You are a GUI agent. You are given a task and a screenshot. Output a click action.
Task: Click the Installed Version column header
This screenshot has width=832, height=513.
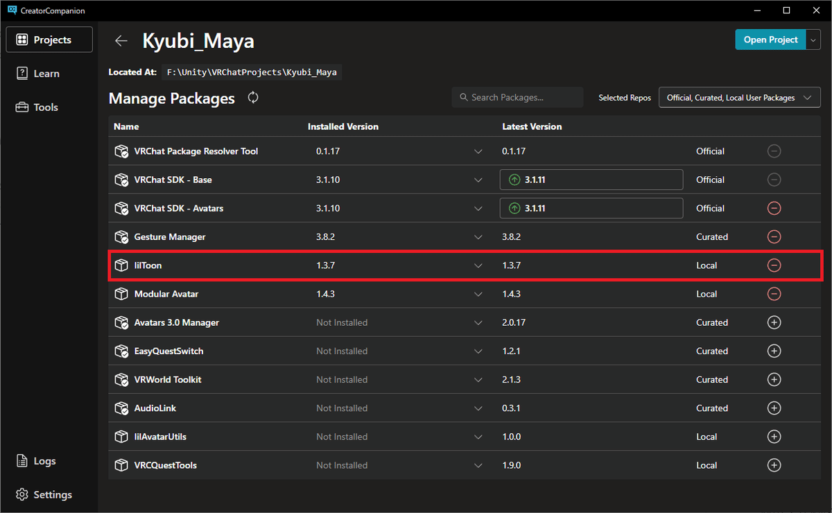343,127
